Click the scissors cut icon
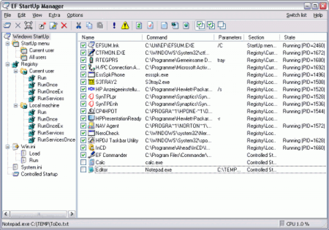The image size is (329, 230). [x=78, y=26]
